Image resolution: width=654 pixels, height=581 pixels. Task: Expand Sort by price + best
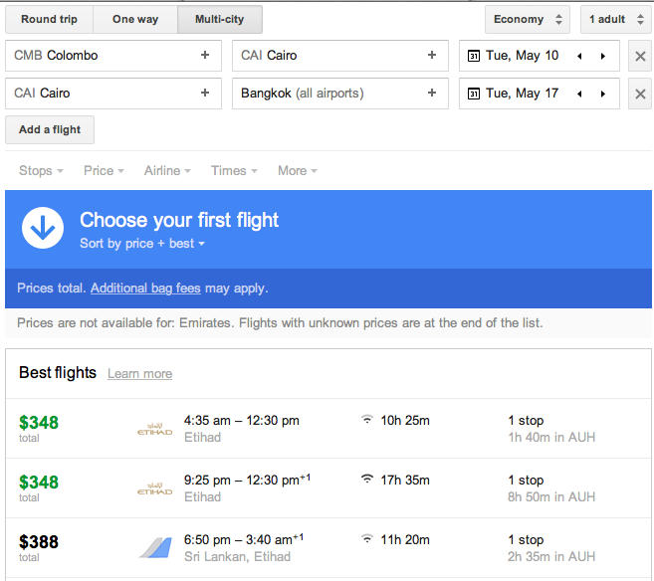(x=142, y=244)
